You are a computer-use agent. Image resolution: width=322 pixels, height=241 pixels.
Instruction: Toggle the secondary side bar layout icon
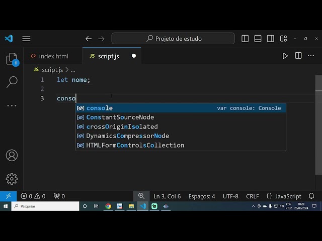271,39
